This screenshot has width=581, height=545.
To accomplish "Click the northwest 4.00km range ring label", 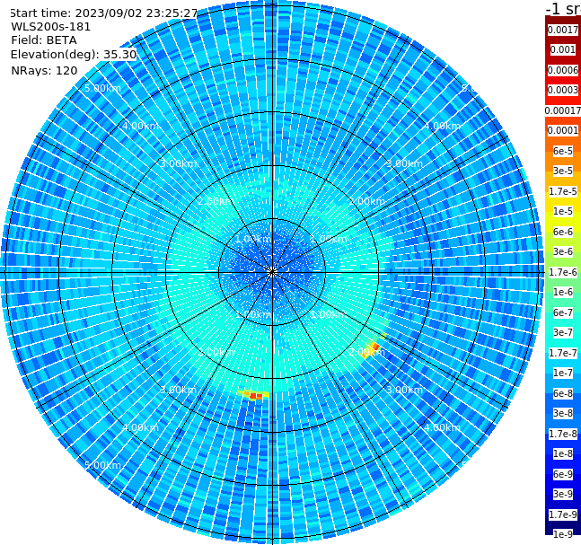I will tap(140, 126).
